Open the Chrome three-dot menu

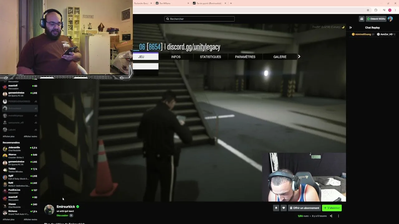(x=395, y=10)
